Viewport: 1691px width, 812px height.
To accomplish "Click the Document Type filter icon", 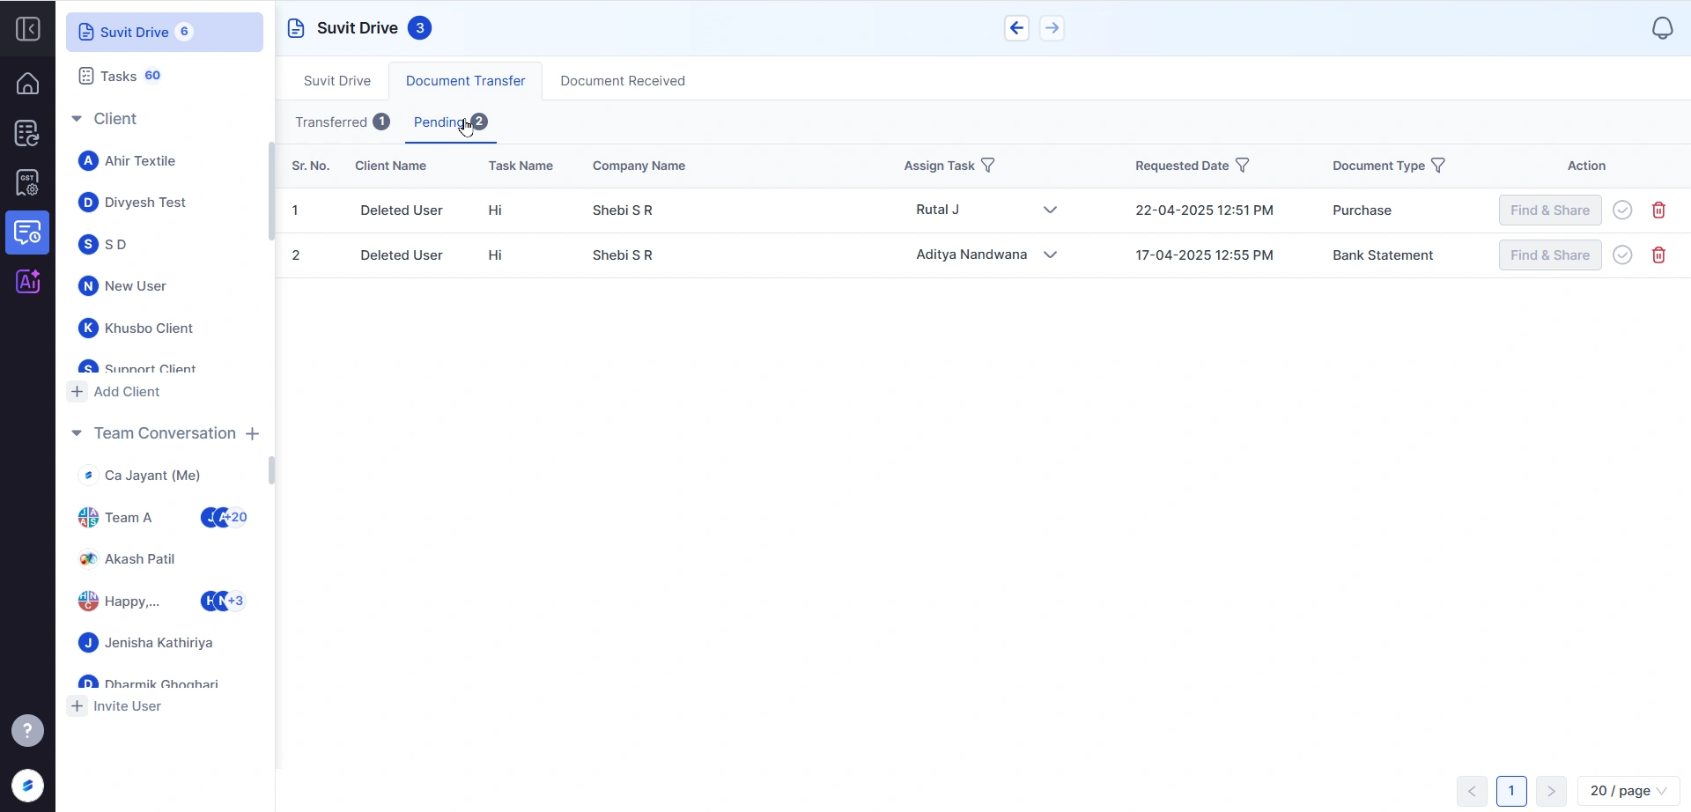I will 1438,166.
